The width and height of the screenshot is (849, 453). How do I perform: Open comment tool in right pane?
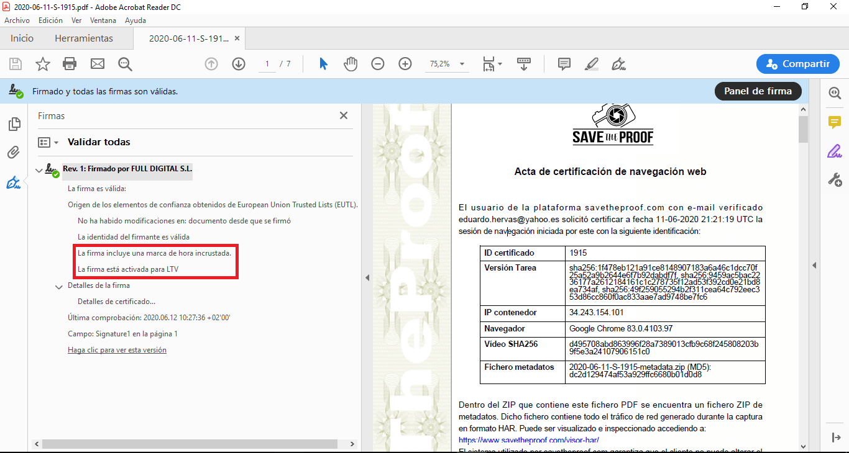(x=835, y=122)
